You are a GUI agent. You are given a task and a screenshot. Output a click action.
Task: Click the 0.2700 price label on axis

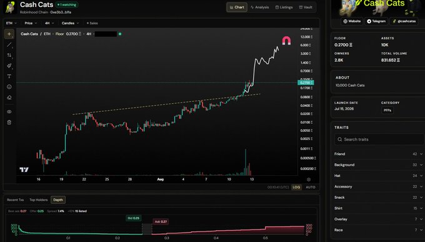pyautogui.click(x=306, y=83)
